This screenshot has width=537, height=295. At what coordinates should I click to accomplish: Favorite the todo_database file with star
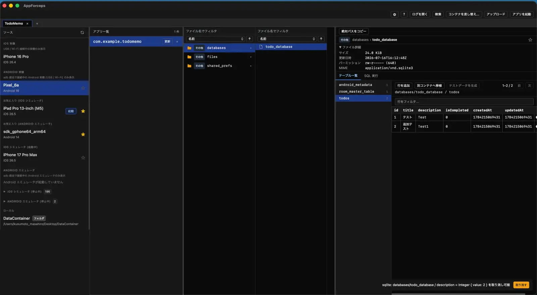tap(530, 40)
